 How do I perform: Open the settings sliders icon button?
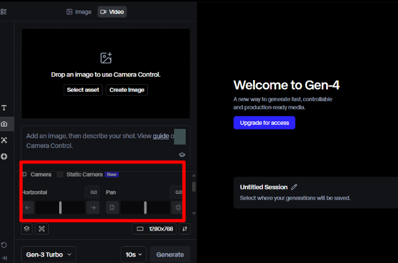tap(185, 229)
